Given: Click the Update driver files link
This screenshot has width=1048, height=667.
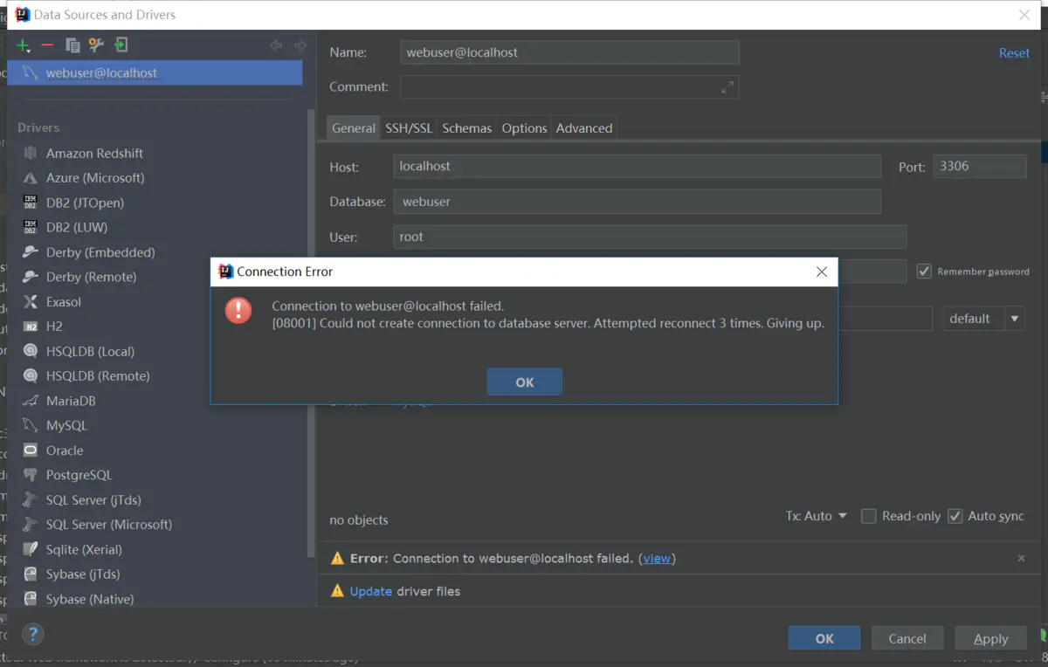Looking at the screenshot, I should tap(371, 591).
